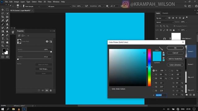Open the layer Kind filter dropdown
The image size is (198, 111).
(x=161, y=18)
